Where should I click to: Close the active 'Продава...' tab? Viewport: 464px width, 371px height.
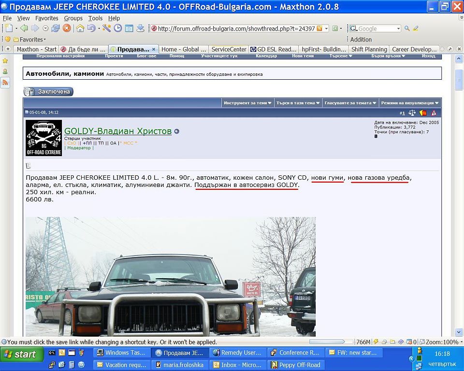[154, 49]
